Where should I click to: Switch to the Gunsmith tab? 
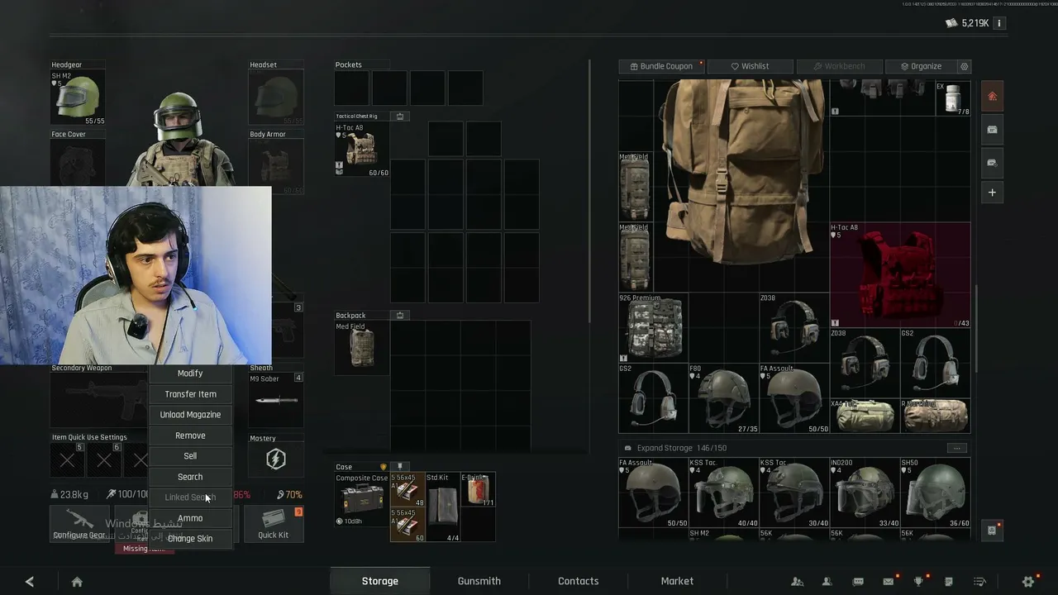pyautogui.click(x=479, y=581)
